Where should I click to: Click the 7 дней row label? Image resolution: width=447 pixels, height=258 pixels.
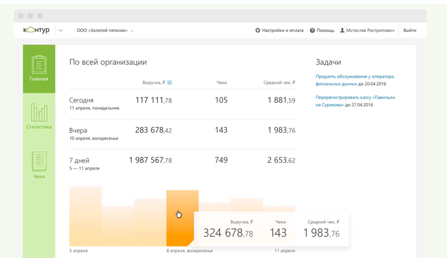coord(79,160)
